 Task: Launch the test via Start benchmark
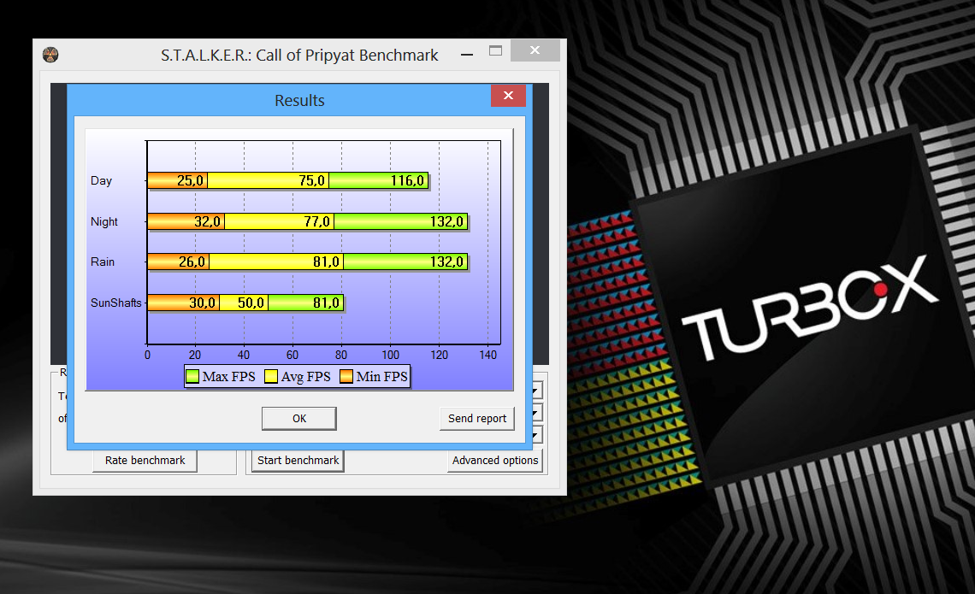[298, 461]
